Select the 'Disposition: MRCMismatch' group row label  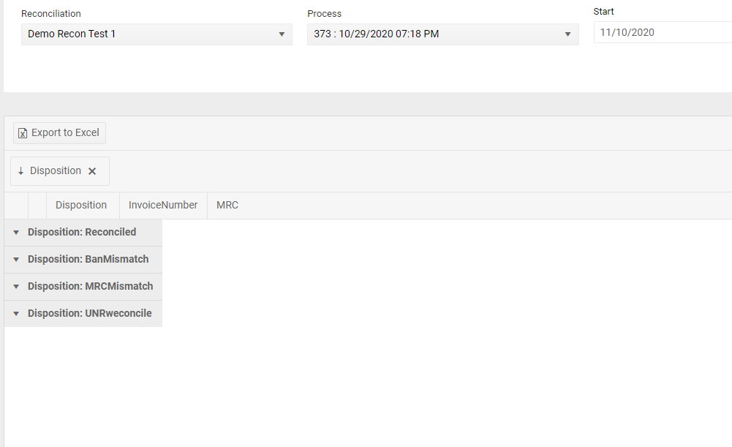(x=90, y=286)
